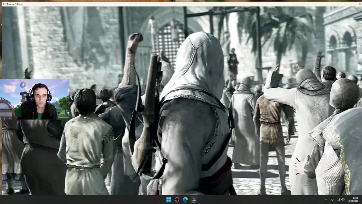
Task: Open the Windows Start menu
Action: (x=169, y=199)
